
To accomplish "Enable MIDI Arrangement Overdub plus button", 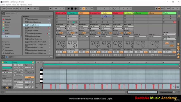I will (x=81, y=8).
